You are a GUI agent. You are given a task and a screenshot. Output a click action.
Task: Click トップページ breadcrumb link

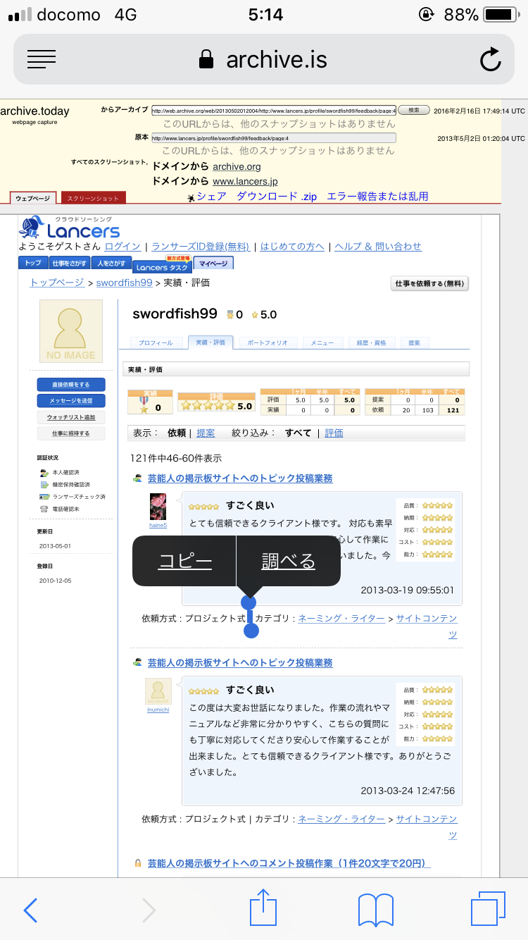[56, 283]
